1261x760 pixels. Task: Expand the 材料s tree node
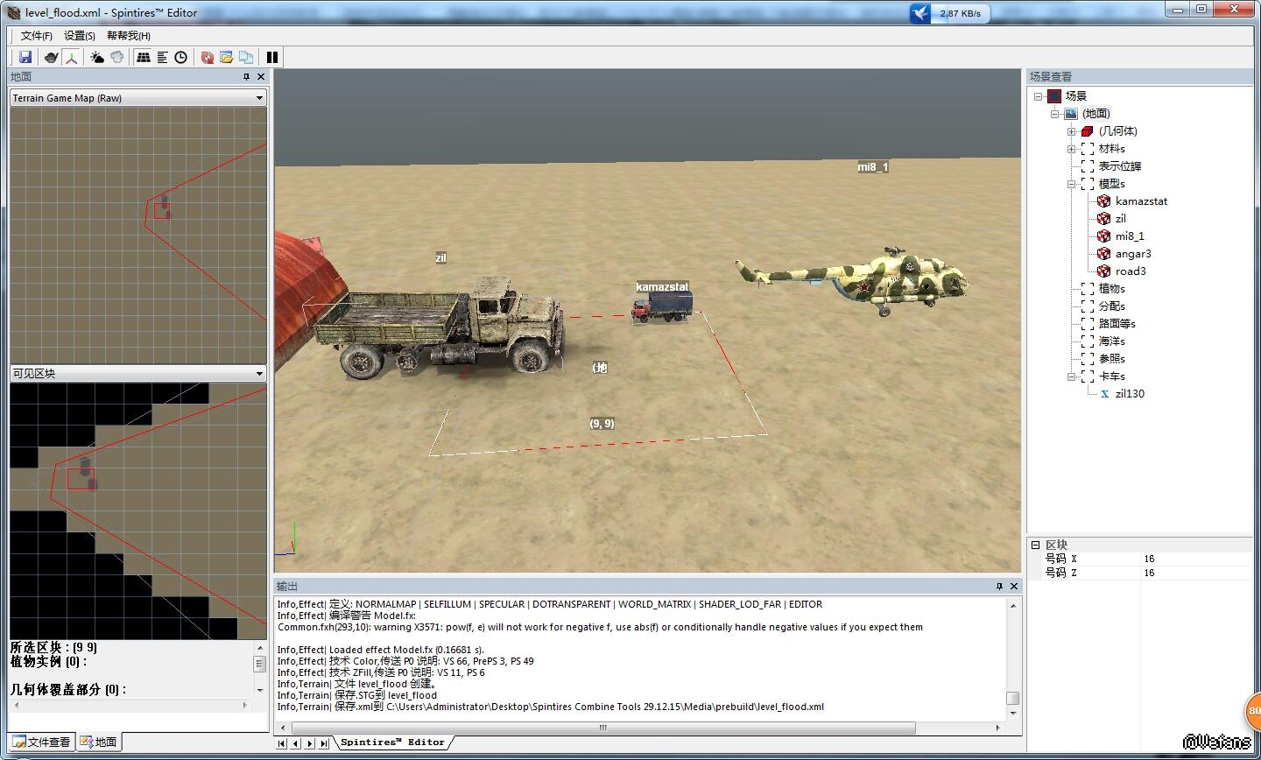1071,149
